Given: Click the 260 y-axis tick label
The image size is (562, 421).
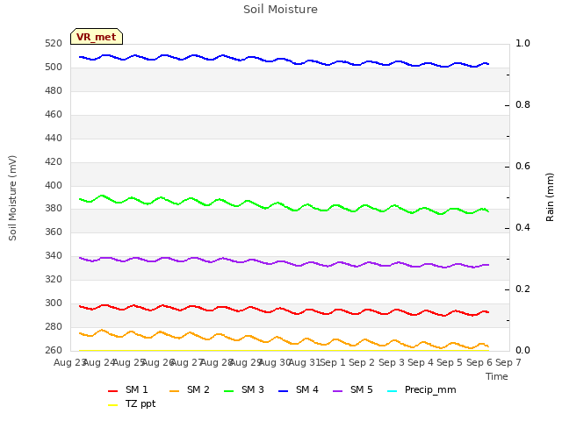Looking at the screenshot, I should tap(54, 350).
